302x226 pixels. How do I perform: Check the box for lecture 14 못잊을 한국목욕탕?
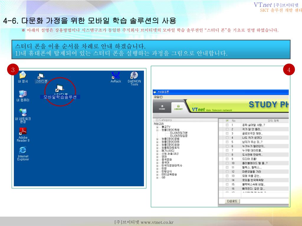pos(227,180)
